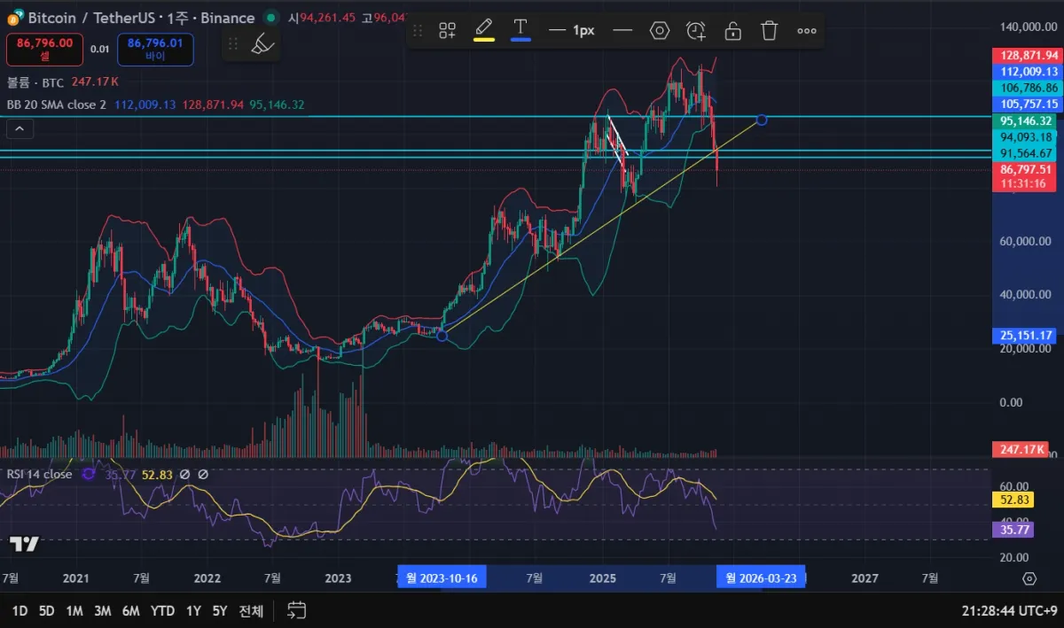The width and height of the screenshot is (1064, 628).
Task: Click the 86,796.00 sell button
Action: (x=44, y=49)
